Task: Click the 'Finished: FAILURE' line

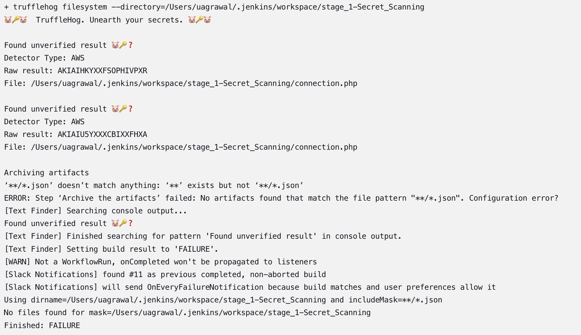Action: click(42, 325)
